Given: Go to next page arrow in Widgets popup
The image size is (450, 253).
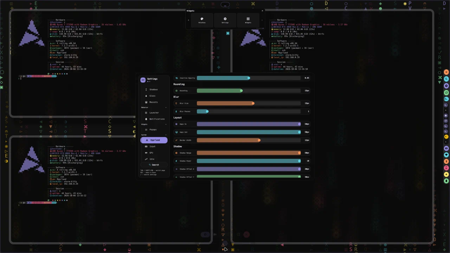Looking at the screenshot, I should (262, 20).
